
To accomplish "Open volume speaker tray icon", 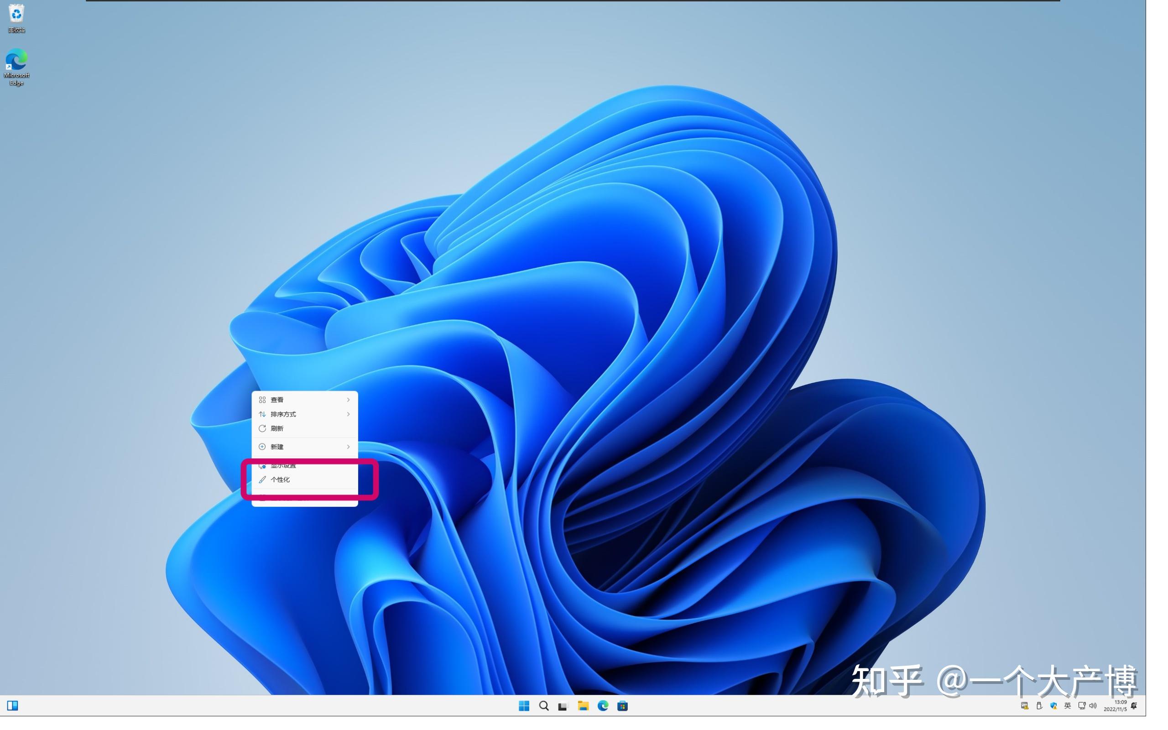I will pos(1093,706).
